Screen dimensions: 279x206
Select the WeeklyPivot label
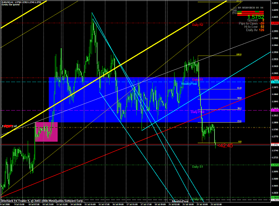tap(189, 84)
